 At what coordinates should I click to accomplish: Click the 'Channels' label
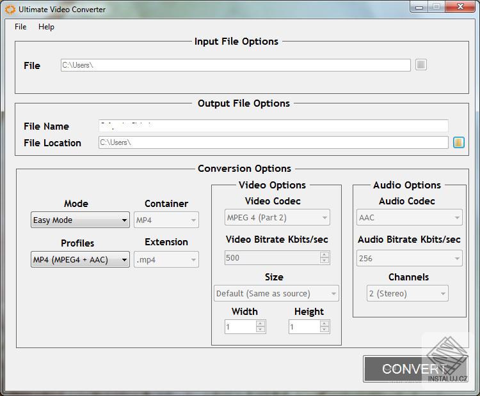408,277
